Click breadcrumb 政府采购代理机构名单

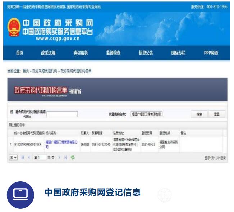tap(76, 71)
